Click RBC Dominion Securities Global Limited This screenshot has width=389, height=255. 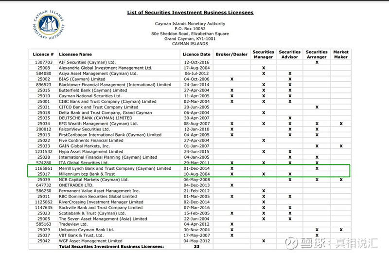pos(98,197)
